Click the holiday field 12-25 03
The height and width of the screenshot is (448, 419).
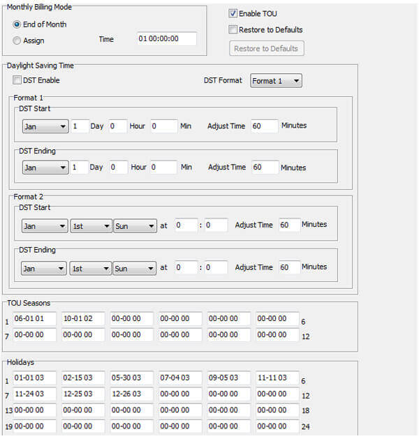pos(83,394)
